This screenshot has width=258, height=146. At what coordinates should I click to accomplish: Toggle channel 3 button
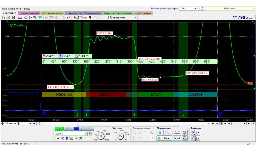71,129
